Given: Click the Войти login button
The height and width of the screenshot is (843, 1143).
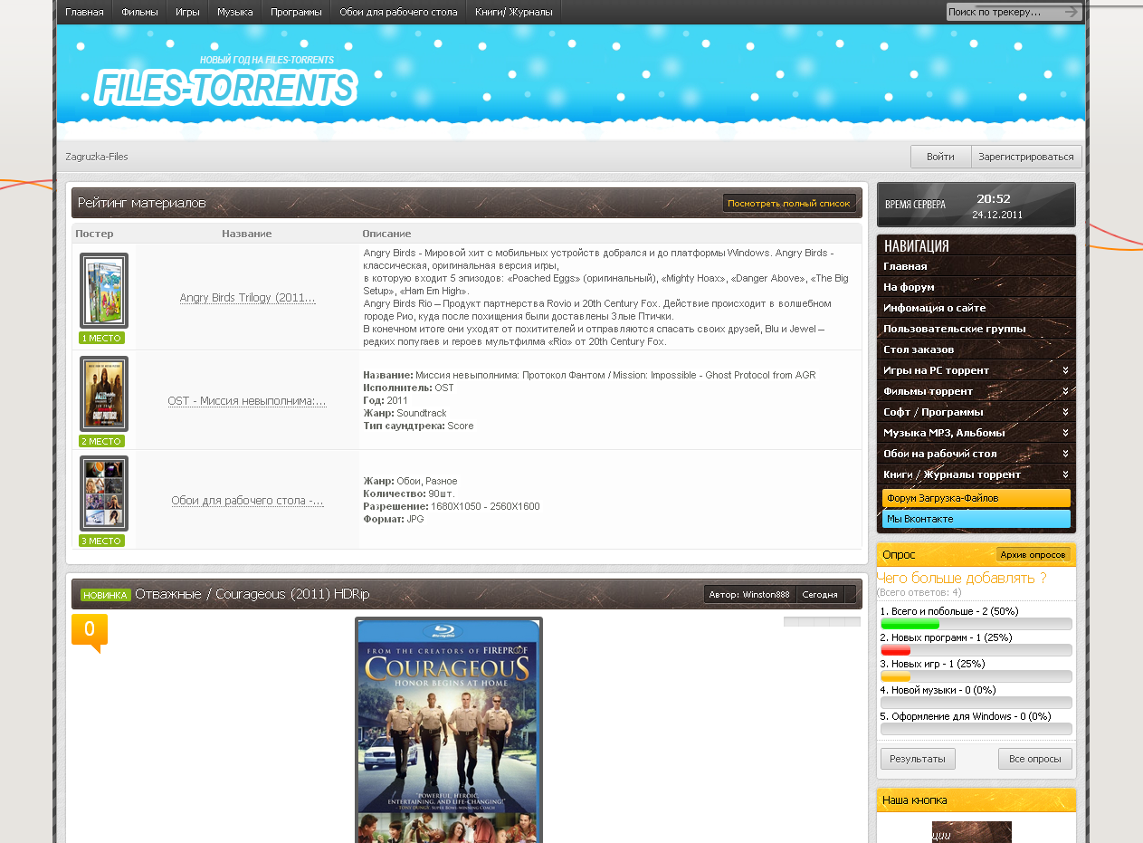Looking at the screenshot, I should coord(940,157).
